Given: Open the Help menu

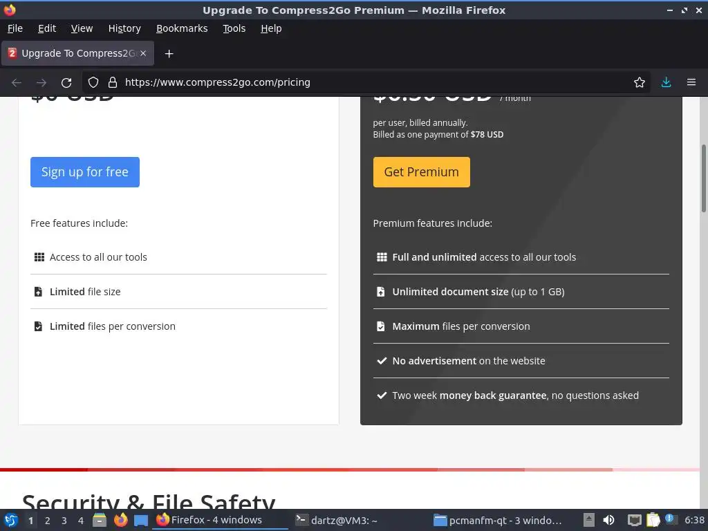Looking at the screenshot, I should pos(271,28).
